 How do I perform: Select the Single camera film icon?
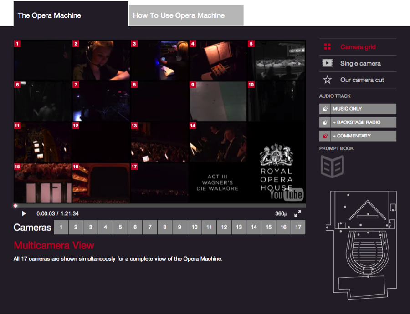point(327,63)
